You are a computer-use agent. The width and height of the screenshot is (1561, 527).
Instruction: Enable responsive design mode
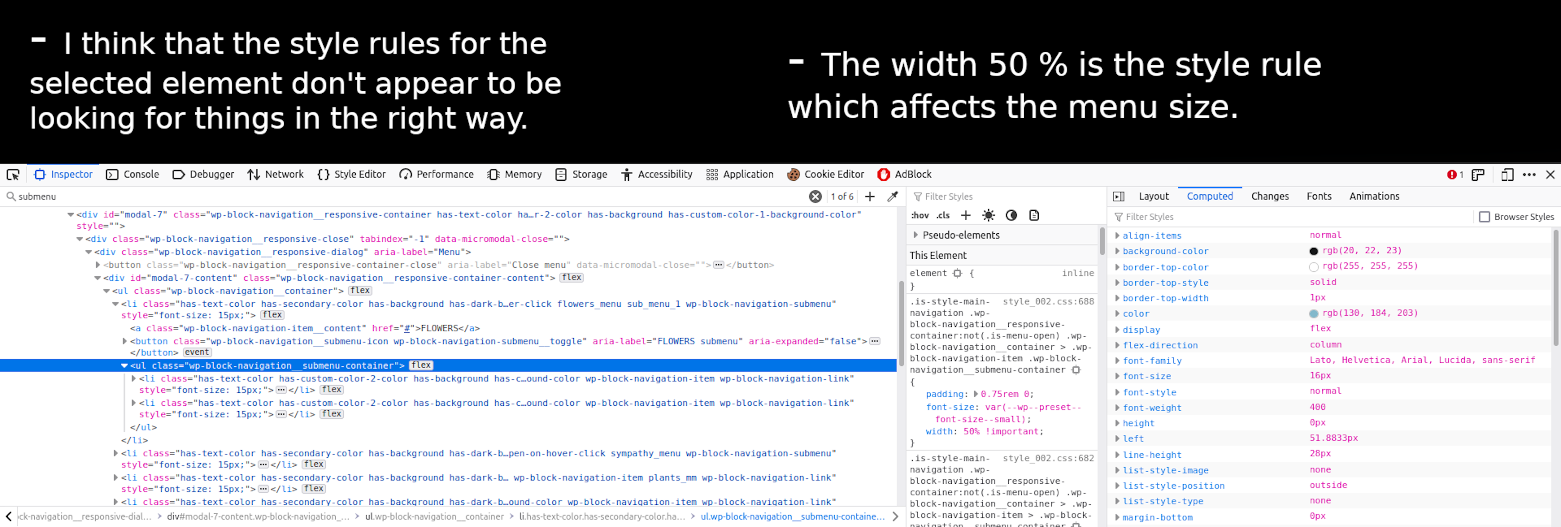click(1507, 175)
